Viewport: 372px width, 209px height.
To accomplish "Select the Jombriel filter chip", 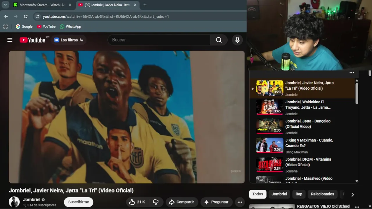I will coord(279,194).
